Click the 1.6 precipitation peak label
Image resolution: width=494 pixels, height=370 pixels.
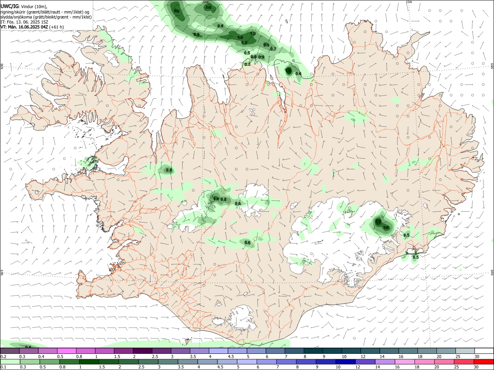pos(288,71)
